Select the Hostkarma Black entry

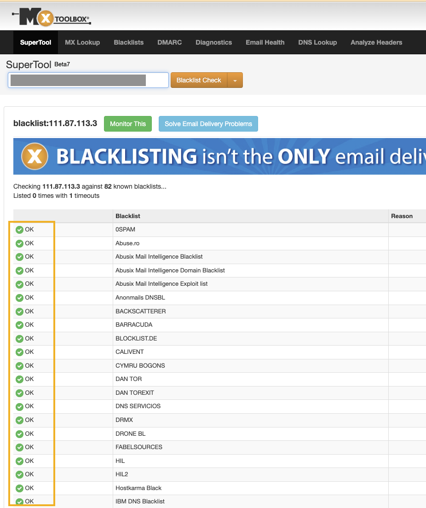[138, 488]
